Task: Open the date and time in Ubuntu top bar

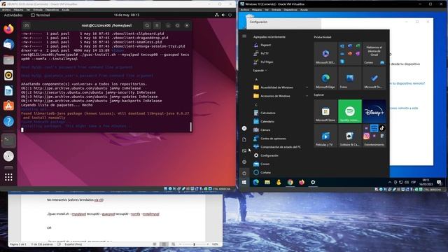Action: pos(127,15)
